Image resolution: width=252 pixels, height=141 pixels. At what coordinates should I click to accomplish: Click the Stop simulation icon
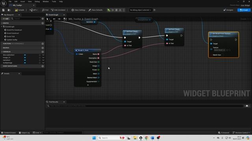[117, 10]
